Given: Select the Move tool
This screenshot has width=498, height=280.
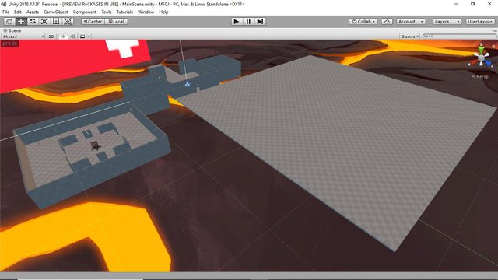Looking at the screenshot, I should click(21, 21).
